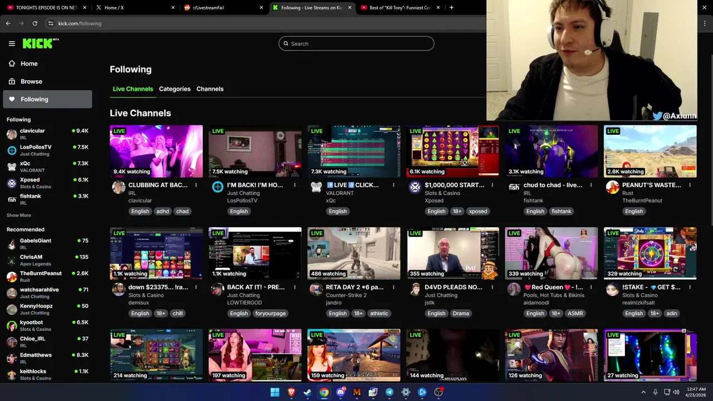Open Brave browser from the taskbar
This screenshot has width=713, height=401.
(x=291, y=392)
